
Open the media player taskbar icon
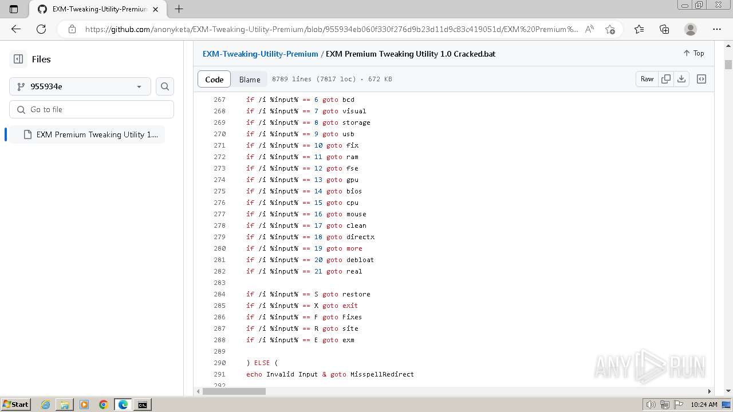click(x=84, y=405)
